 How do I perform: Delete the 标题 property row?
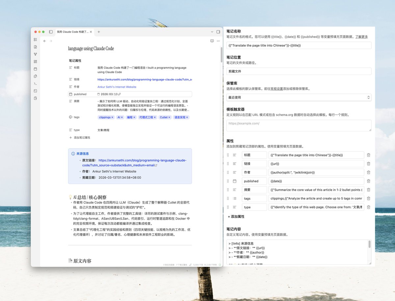coord(368,155)
